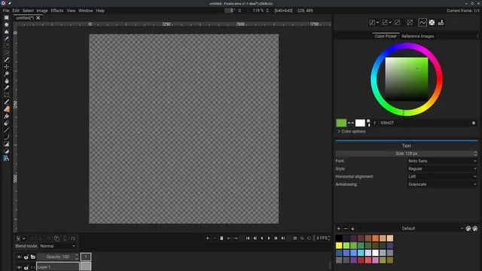Play the animation backwards

(262, 238)
